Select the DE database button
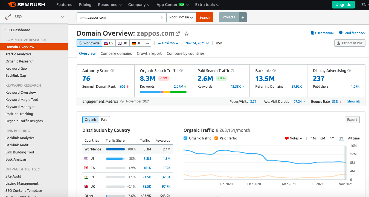This screenshot has width=369, height=197. point(136,43)
